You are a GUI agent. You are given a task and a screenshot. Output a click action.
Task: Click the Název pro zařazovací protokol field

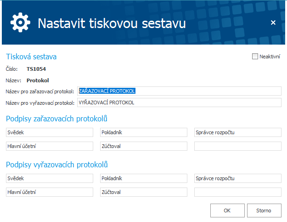(179, 91)
